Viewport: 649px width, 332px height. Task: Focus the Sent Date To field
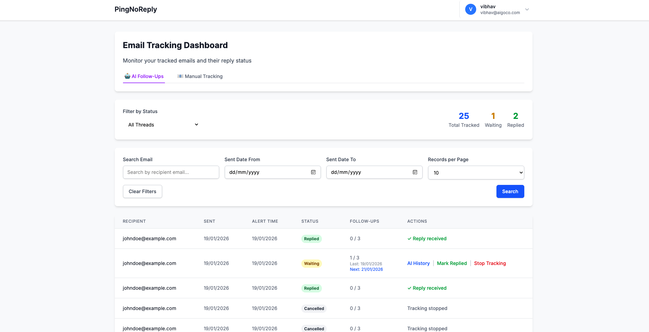(x=374, y=172)
